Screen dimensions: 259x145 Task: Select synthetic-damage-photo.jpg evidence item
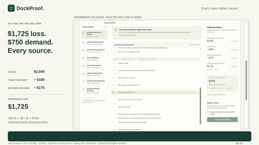click(x=94, y=91)
